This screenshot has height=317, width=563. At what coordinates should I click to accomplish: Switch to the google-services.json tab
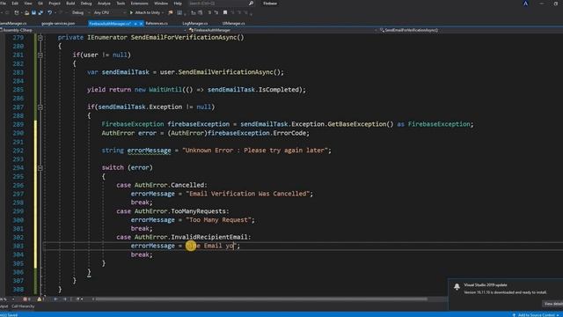pos(58,24)
